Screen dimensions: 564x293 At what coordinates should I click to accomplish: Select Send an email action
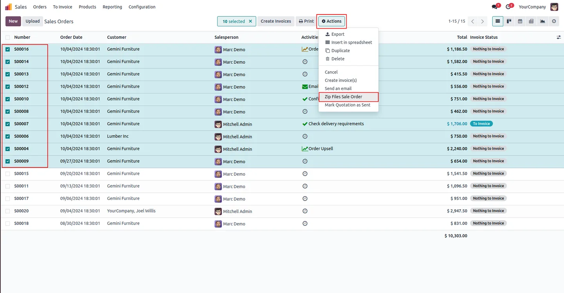click(x=349, y=88)
